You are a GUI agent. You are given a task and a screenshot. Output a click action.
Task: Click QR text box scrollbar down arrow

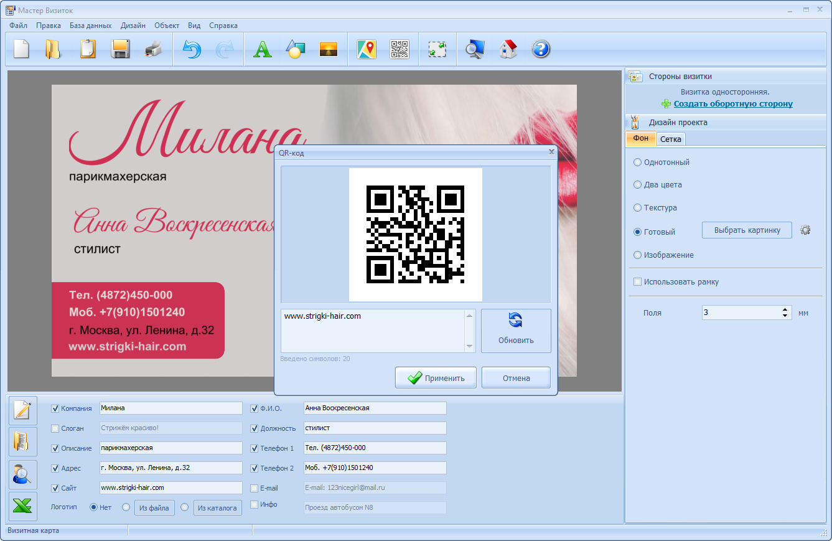pos(470,347)
